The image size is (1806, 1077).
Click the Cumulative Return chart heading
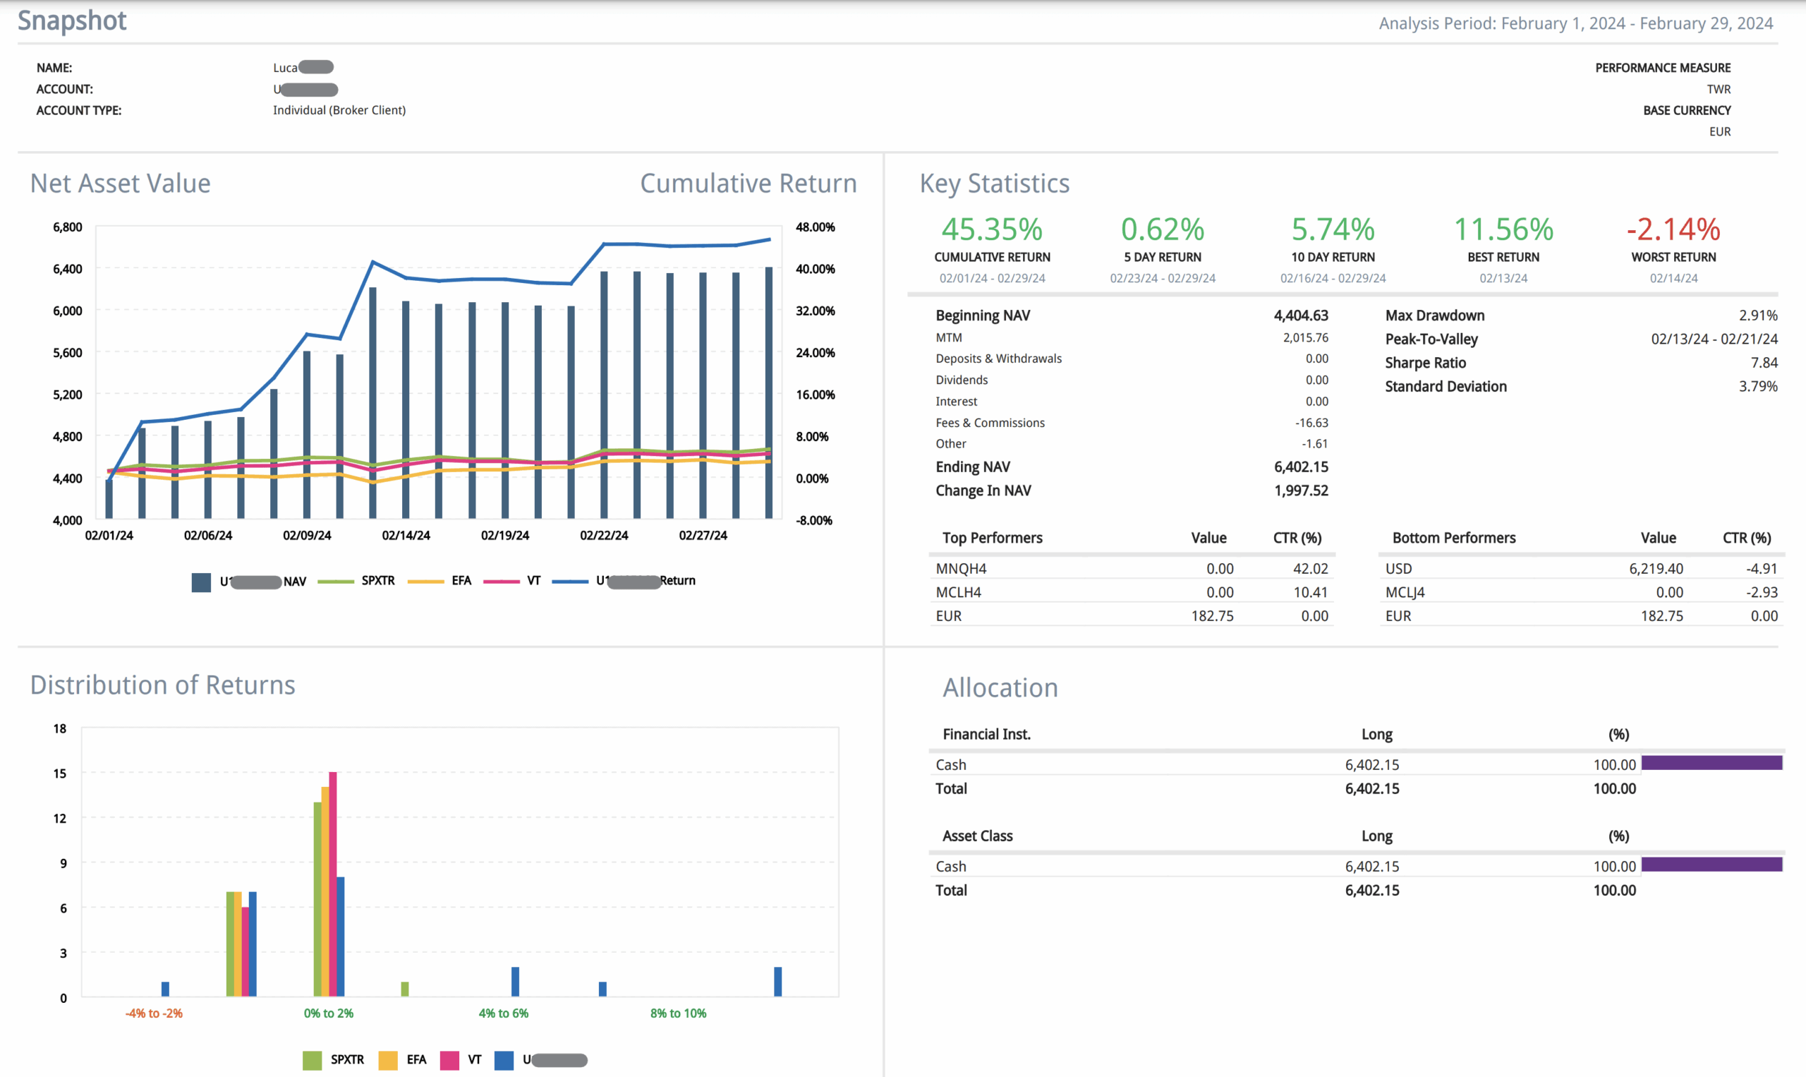coord(748,183)
